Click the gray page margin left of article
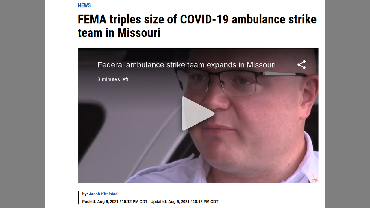Image resolution: width=370 pixels, height=208 pixels. pyautogui.click(x=22, y=104)
